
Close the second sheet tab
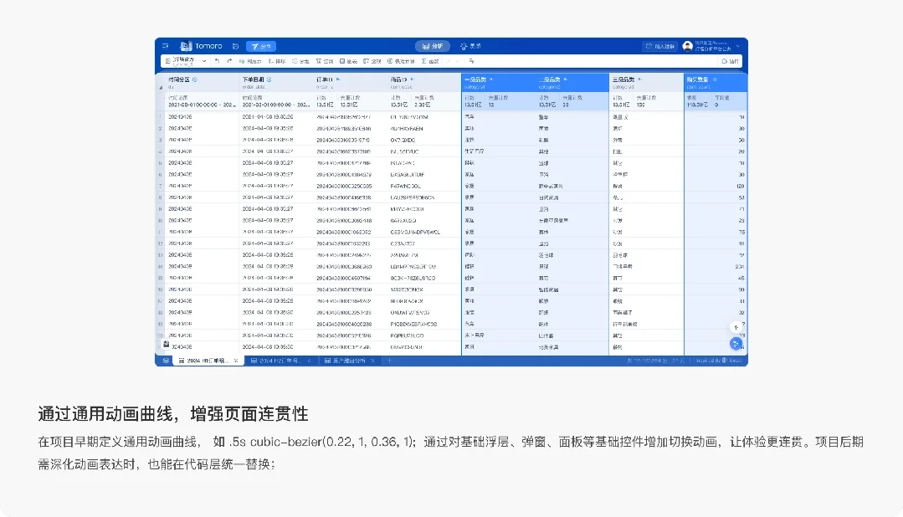(310, 361)
